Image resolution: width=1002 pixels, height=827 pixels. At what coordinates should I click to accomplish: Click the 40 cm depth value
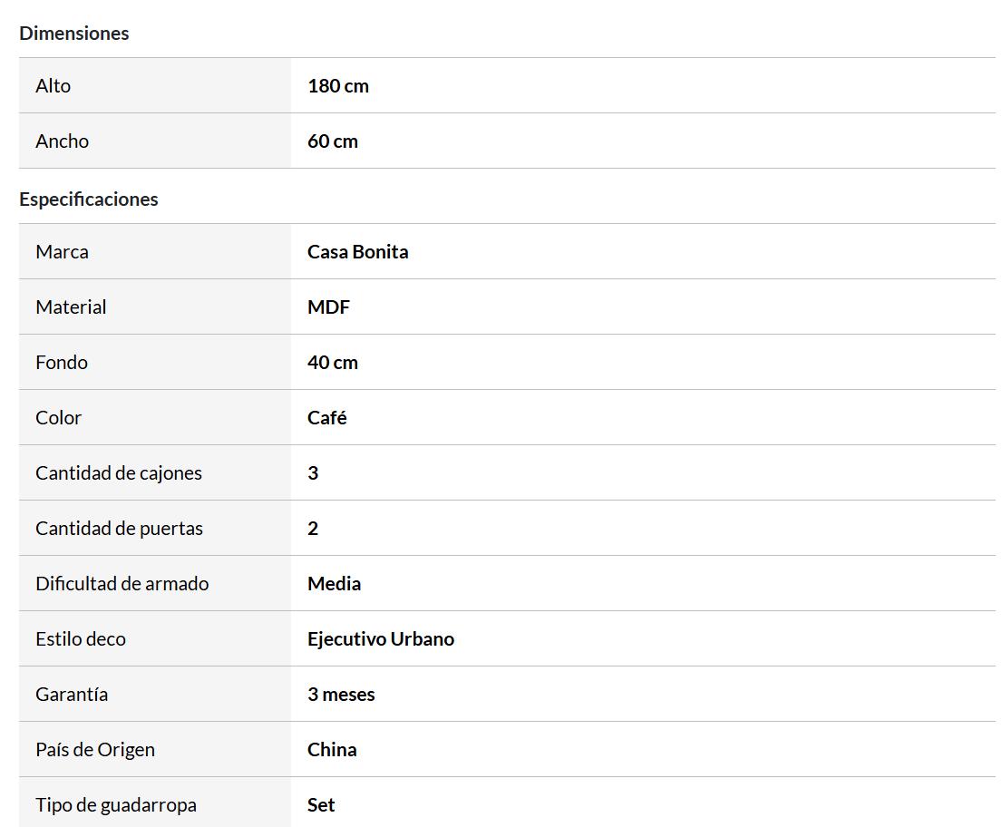click(333, 363)
